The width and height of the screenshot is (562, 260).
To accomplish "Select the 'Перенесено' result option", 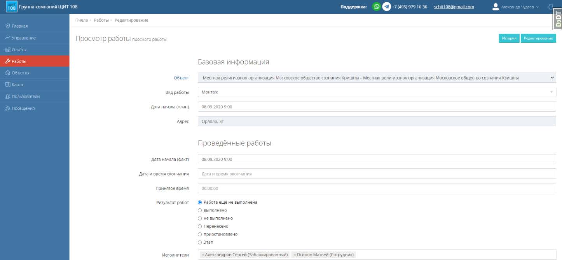I will pos(200,226).
